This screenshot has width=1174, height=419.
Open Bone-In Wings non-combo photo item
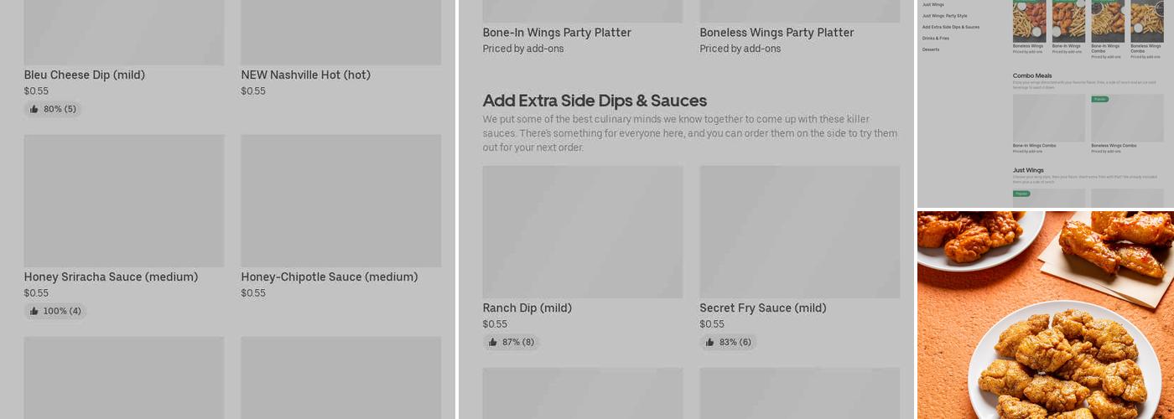point(1068,20)
